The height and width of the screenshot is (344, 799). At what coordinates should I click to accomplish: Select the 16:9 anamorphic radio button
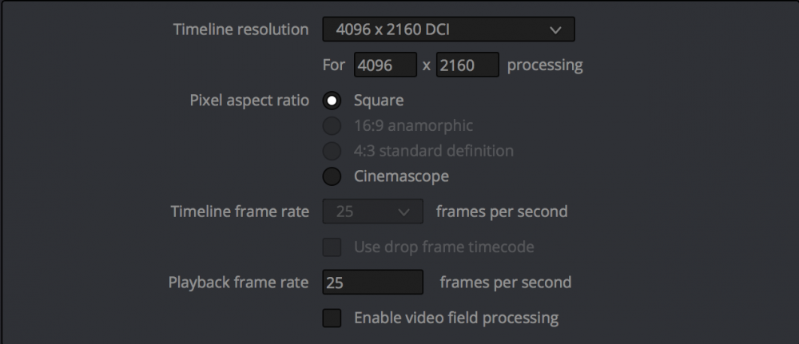(x=332, y=126)
